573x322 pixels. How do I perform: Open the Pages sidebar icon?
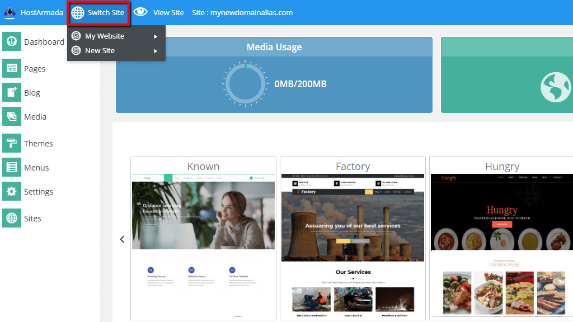coord(12,68)
